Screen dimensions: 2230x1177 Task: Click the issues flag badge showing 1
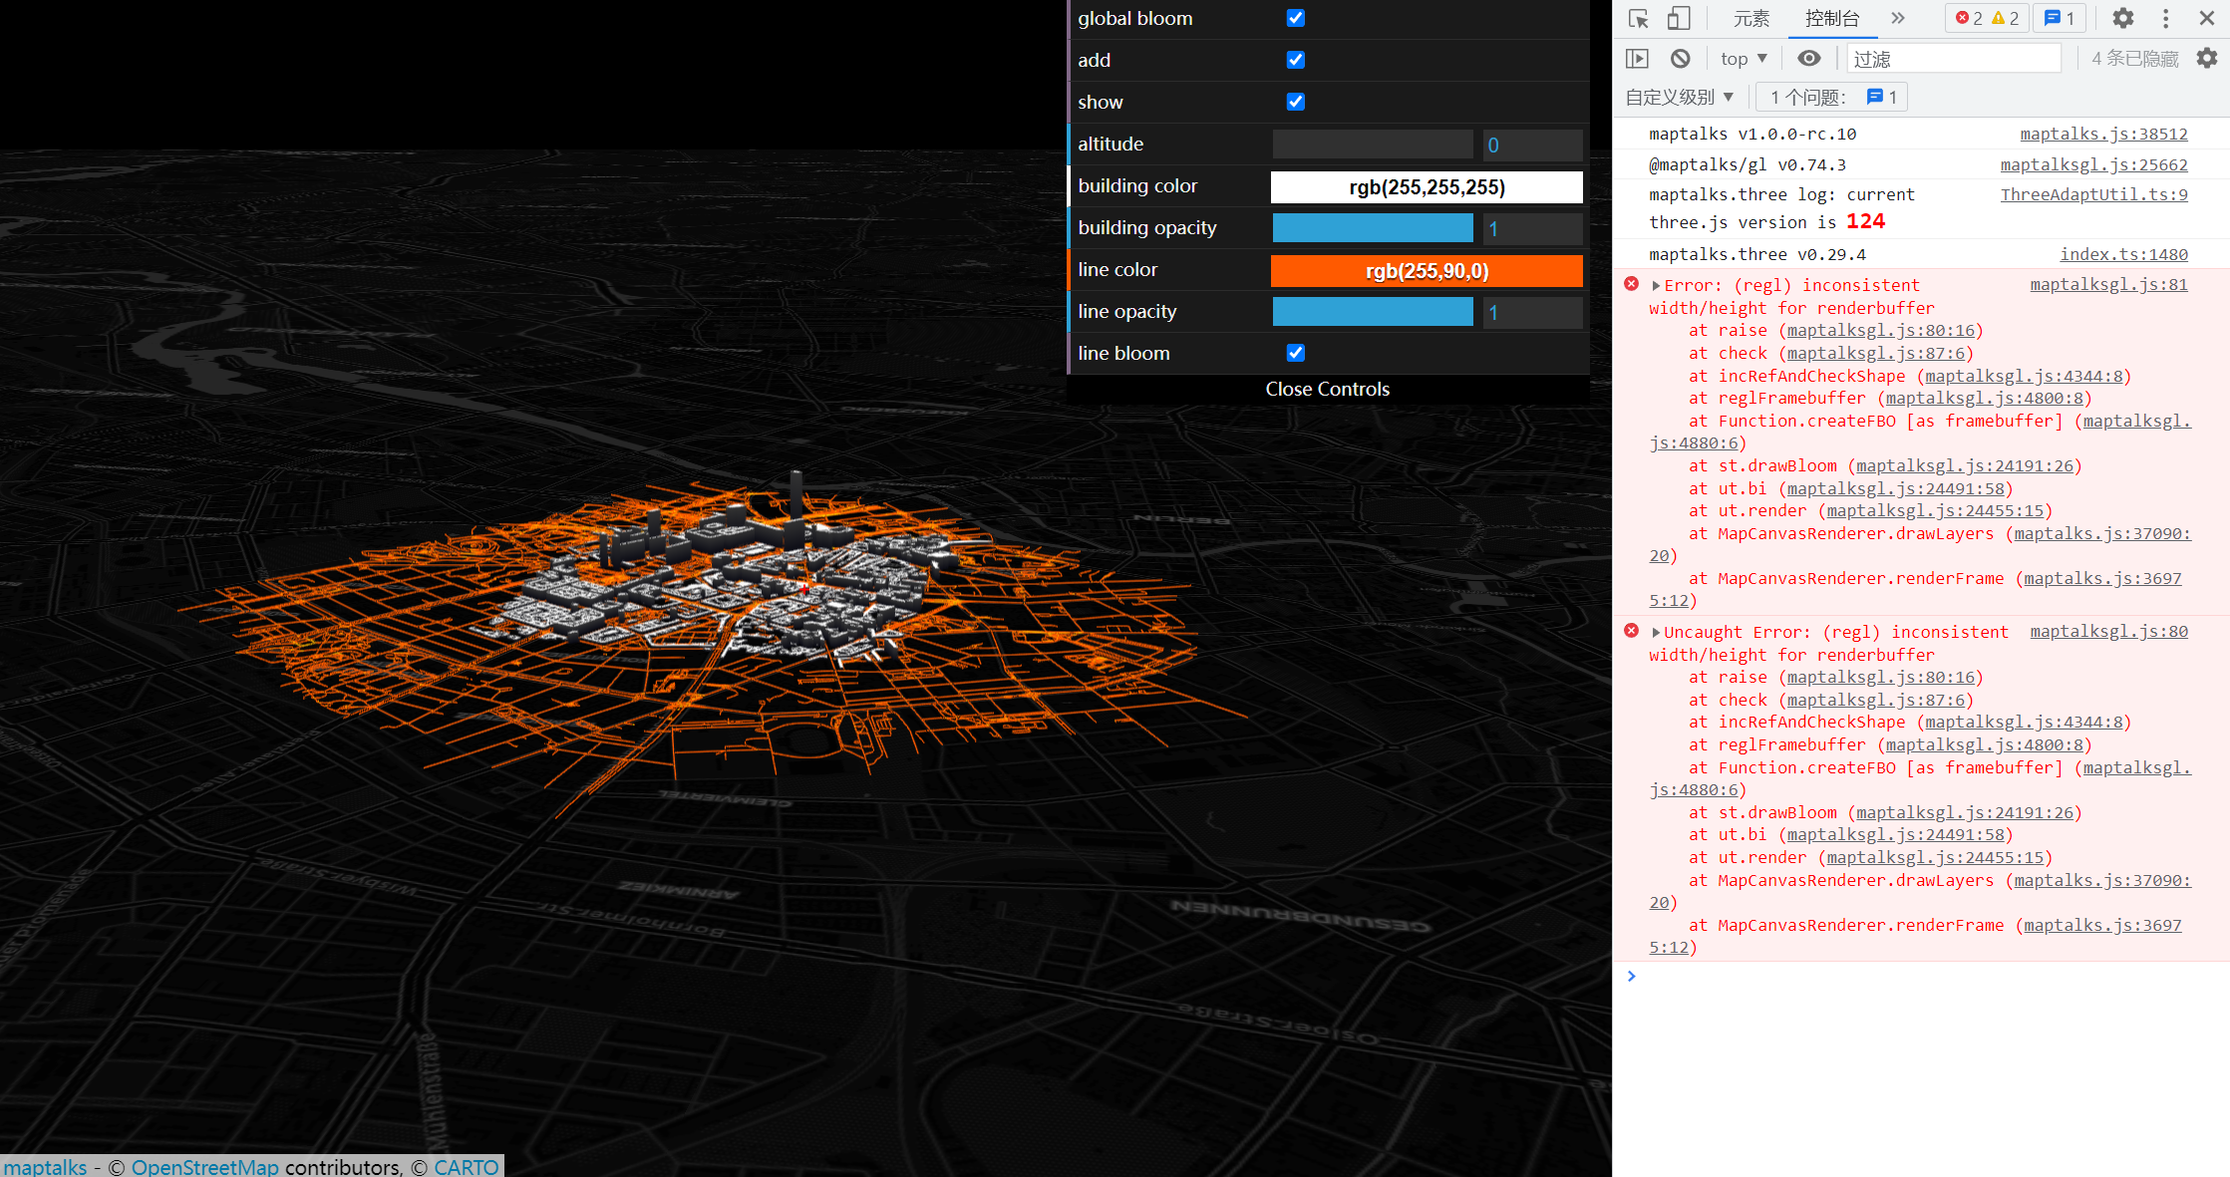pos(2059,18)
